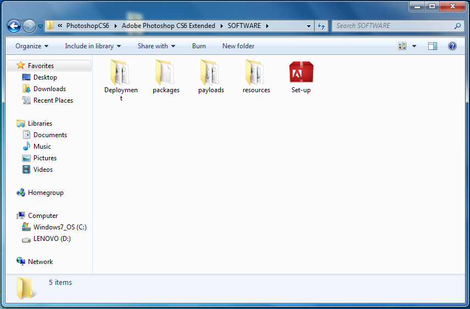Viewport: 470px width, 309px height.
Task: Select Desktop label under Favorites
Action: [x=45, y=77]
